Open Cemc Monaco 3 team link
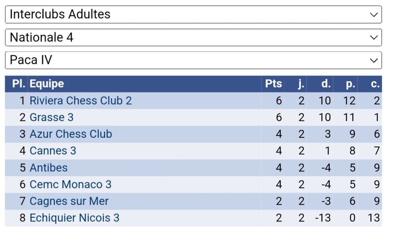 coord(70,184)
